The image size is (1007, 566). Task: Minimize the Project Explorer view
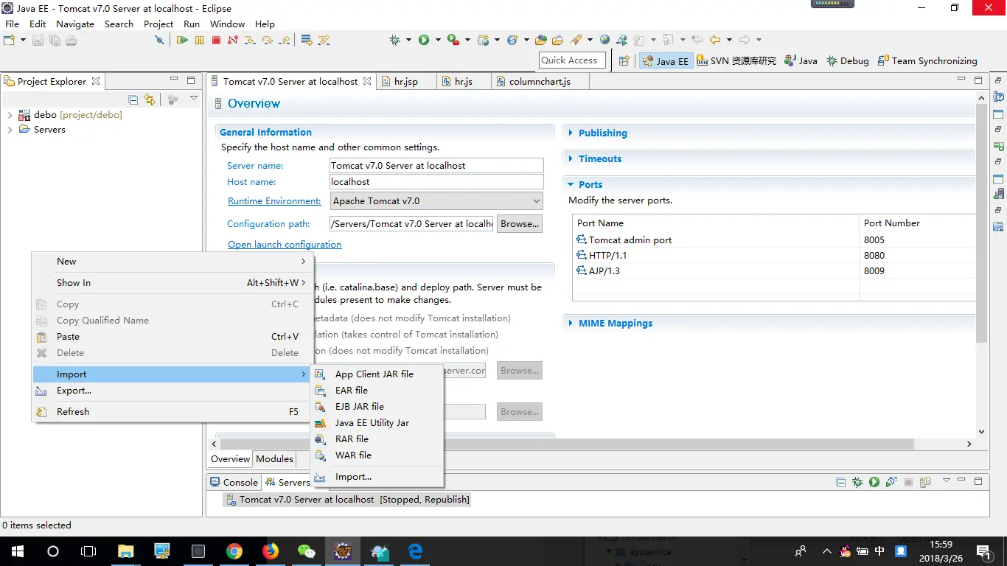[174, 80]
